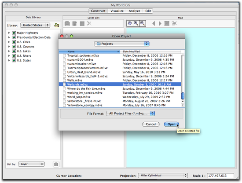The width and height of the screenshot is (242, 183).
Task: Click the Open button in dialog
Action: [171, 124]
